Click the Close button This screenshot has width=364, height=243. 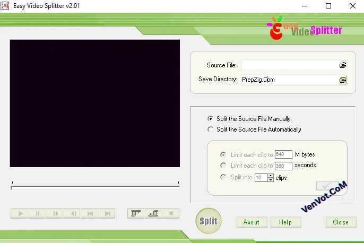(x=341, y=222)
